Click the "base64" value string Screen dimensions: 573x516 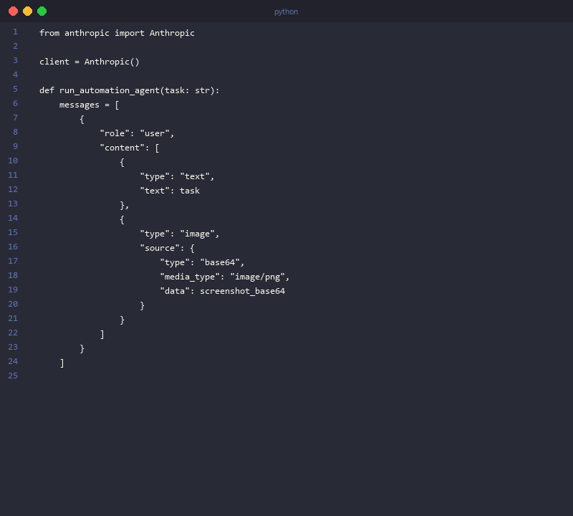220,262
